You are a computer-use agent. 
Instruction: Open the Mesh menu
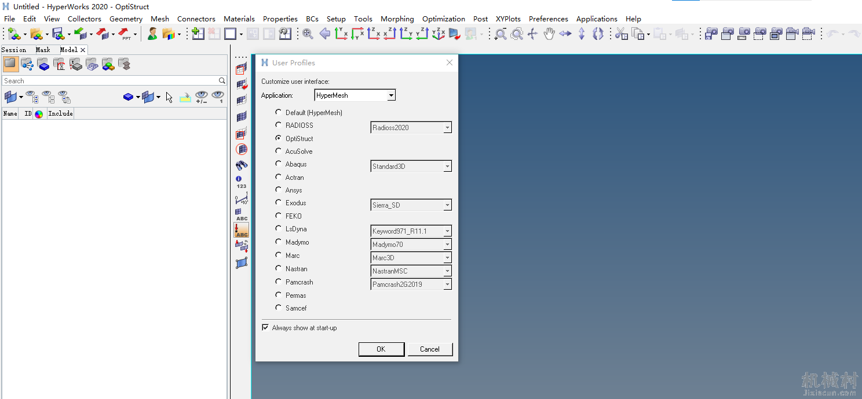click(x=160, y=19)
